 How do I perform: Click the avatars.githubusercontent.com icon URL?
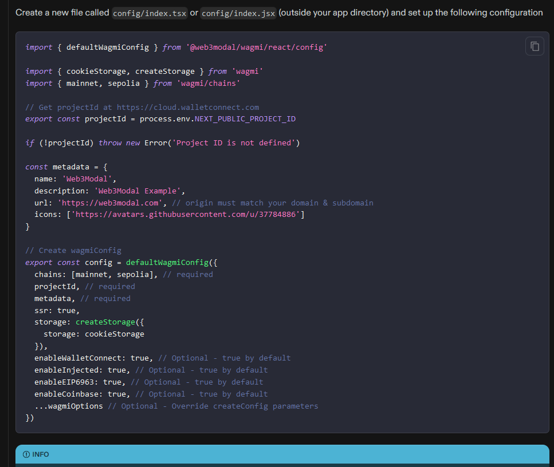tap(186, 215)
